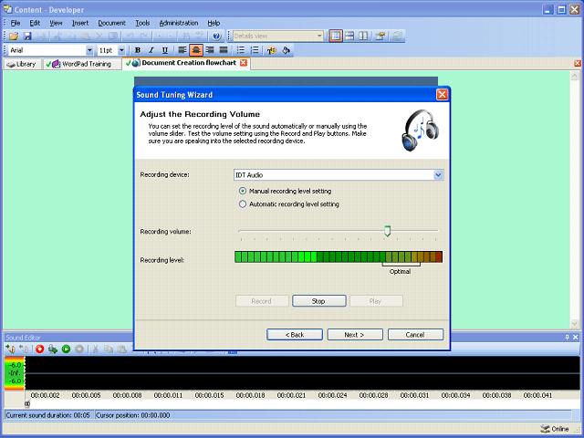Open the File menu
This screenshot has height=438, width=584.
[16, 23]
